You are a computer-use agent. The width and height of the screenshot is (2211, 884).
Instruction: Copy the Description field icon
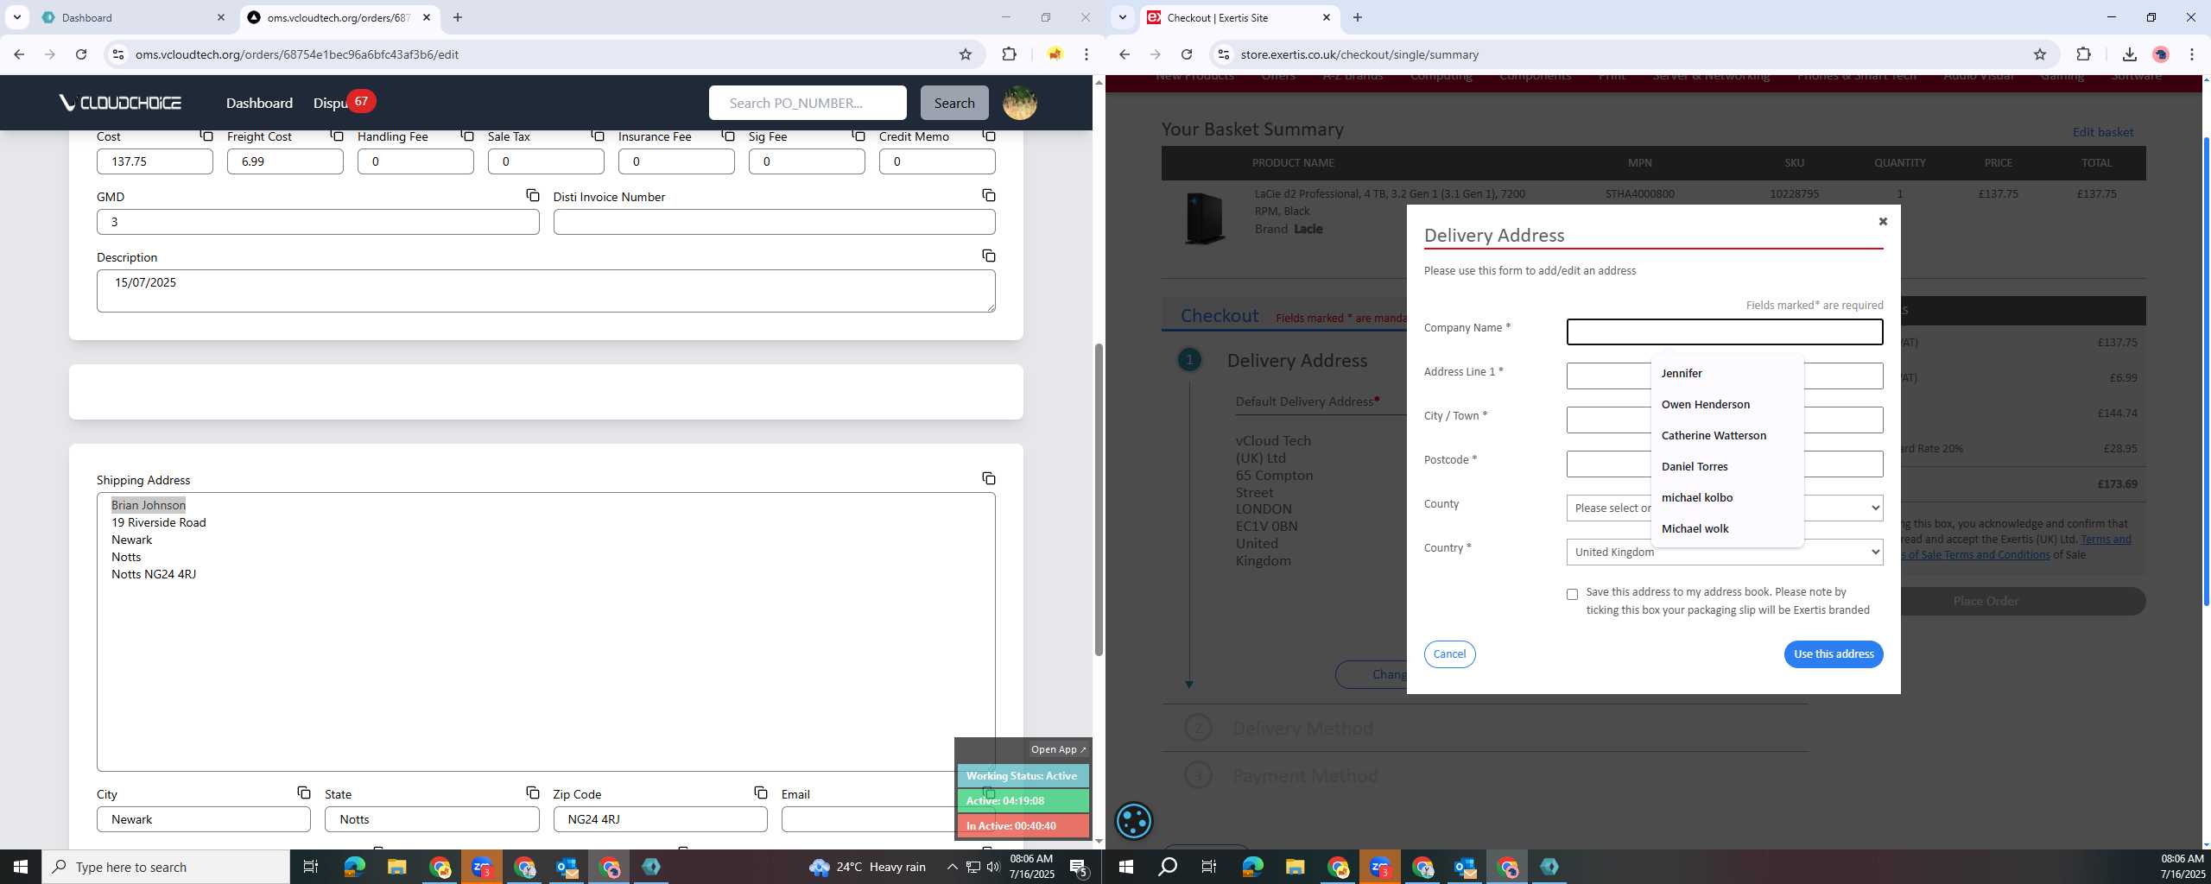click(989, 256)
